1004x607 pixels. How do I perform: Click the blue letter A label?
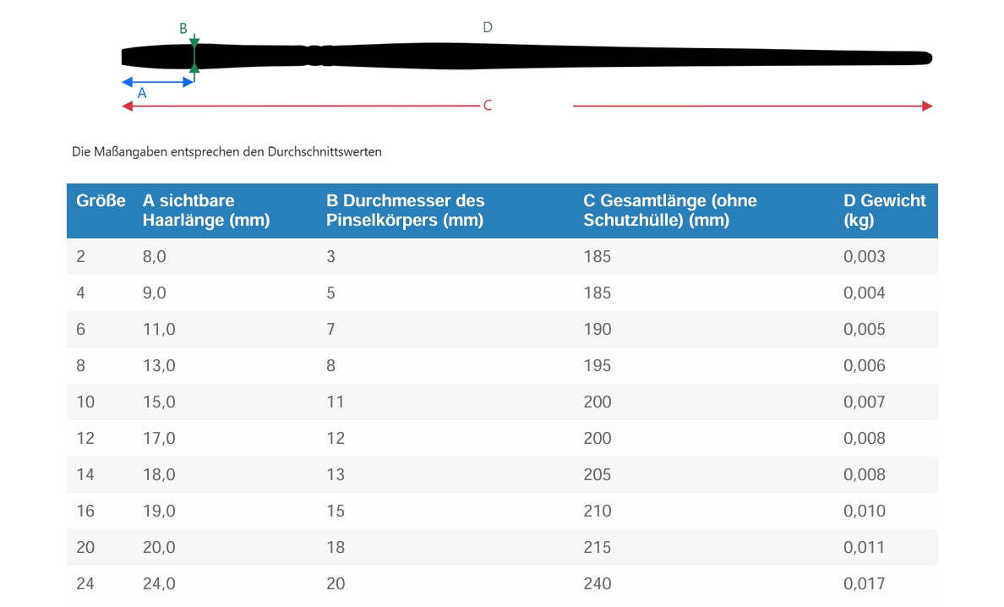[142, 94]
